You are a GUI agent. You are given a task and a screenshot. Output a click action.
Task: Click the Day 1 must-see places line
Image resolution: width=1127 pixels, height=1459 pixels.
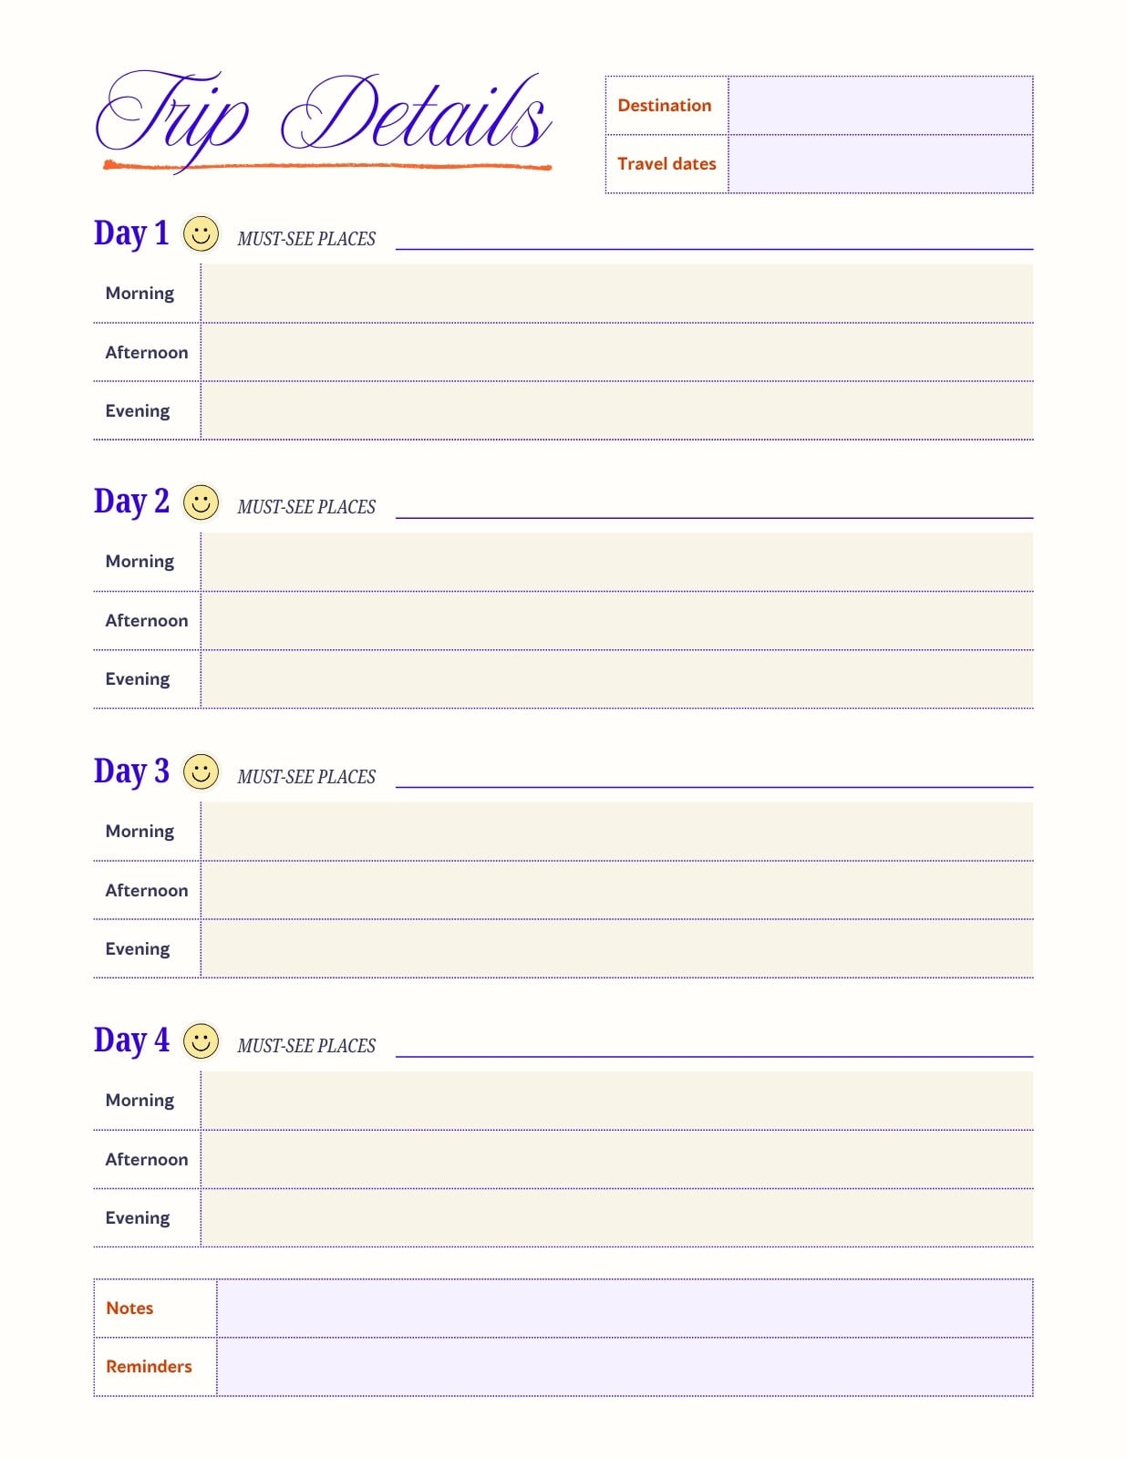pos(714,248)
